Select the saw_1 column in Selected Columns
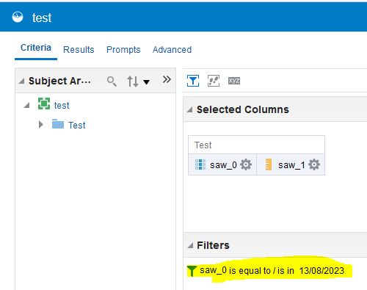 291,164
